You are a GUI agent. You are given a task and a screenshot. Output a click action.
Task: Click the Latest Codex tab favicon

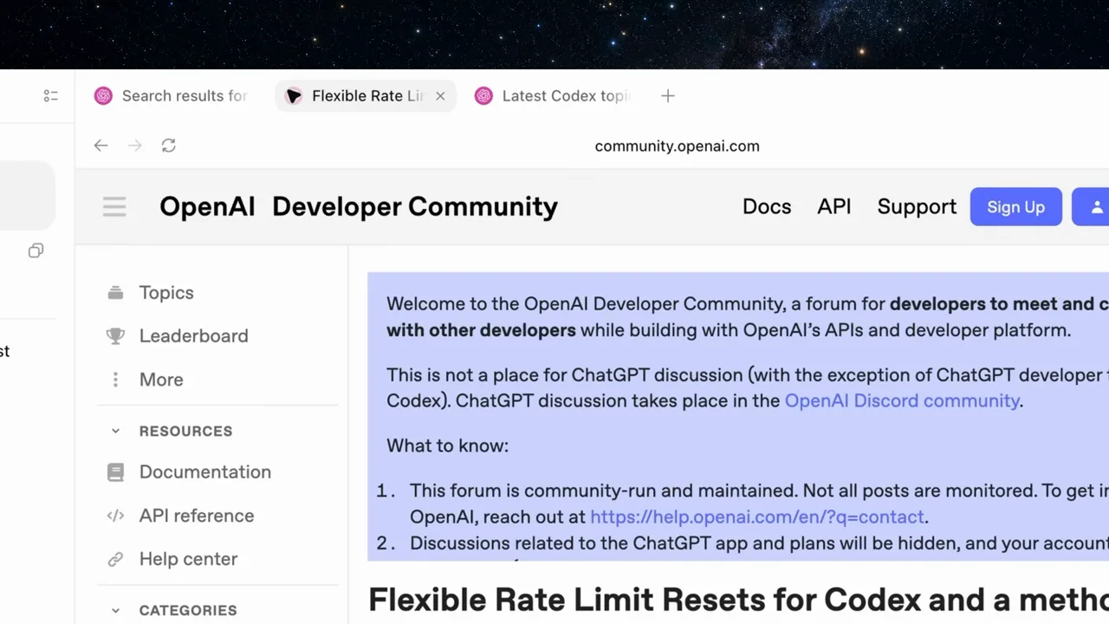click(483, 96)
